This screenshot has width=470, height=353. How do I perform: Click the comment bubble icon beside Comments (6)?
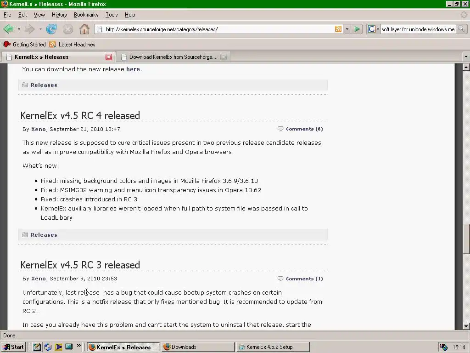pos(280,129)
